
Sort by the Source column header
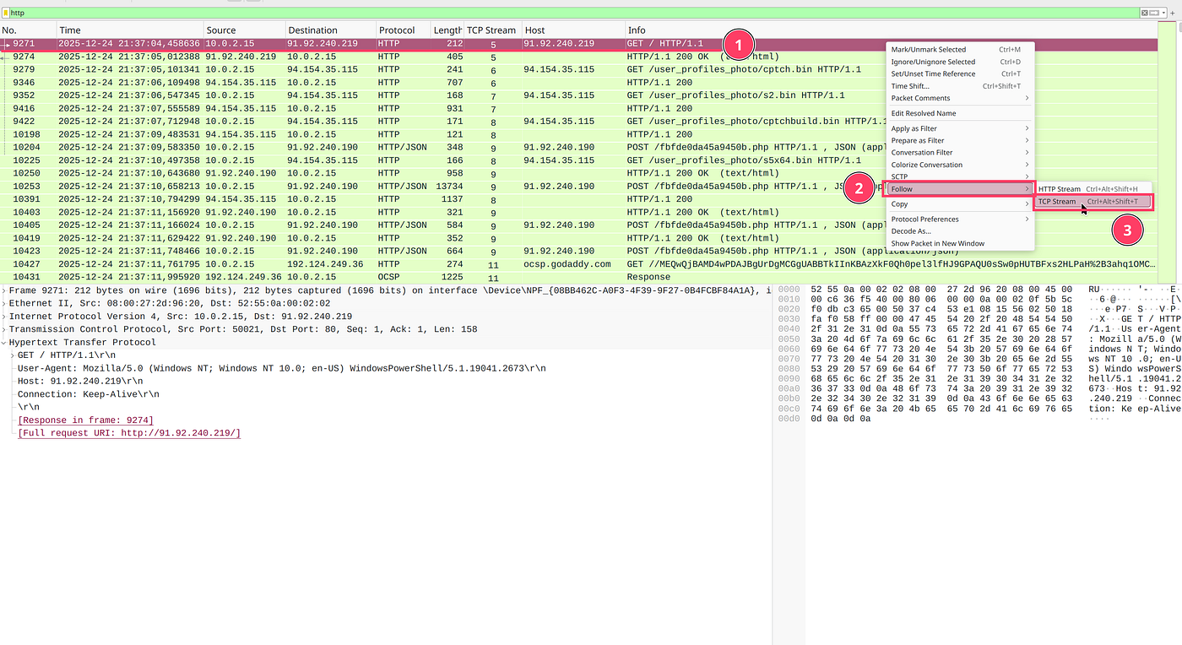click(243, 30)
